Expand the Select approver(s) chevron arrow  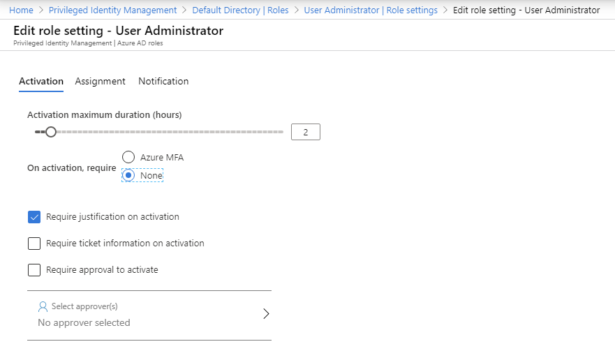tap(266, 314)
